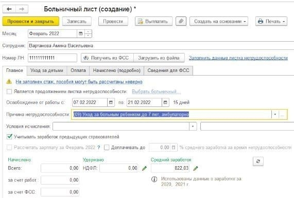Click the НДФЛ withheld amount field

tap(119, 168)
